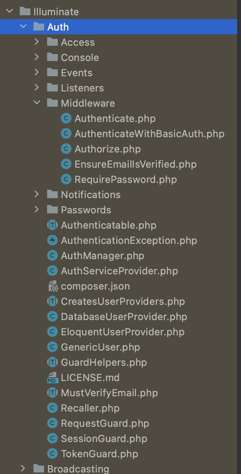The image size is (241, 474).
Task: Click the JSON file icon beside composer.json
Action: 52,286
